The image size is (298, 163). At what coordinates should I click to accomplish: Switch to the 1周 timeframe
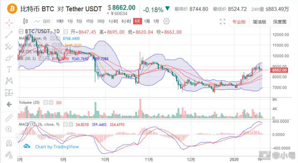pos(147,21)
